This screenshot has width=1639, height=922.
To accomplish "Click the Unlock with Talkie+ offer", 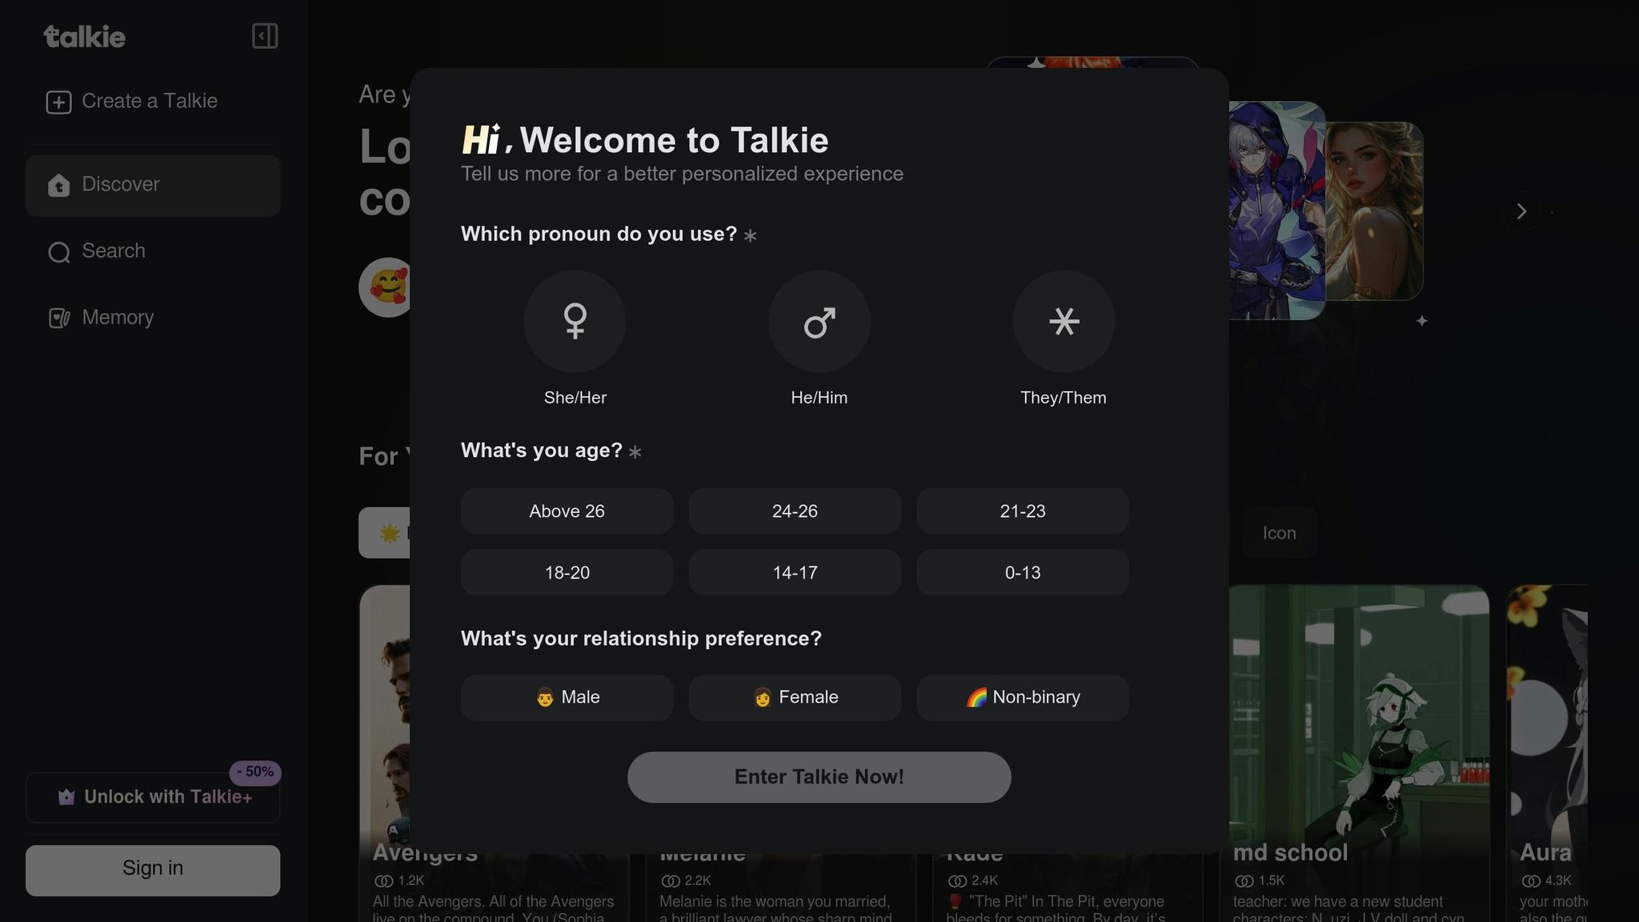I will point(153,797).
